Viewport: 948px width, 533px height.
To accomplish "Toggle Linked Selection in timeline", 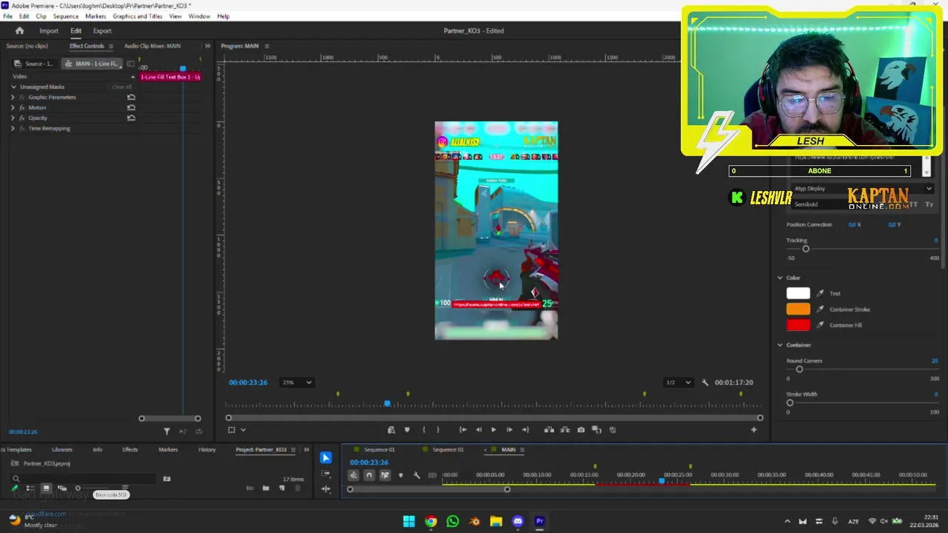I will click(384, 475).
